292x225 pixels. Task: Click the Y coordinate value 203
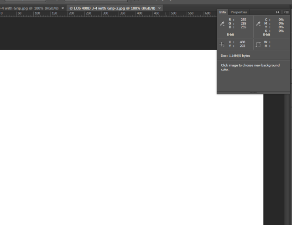242,46
